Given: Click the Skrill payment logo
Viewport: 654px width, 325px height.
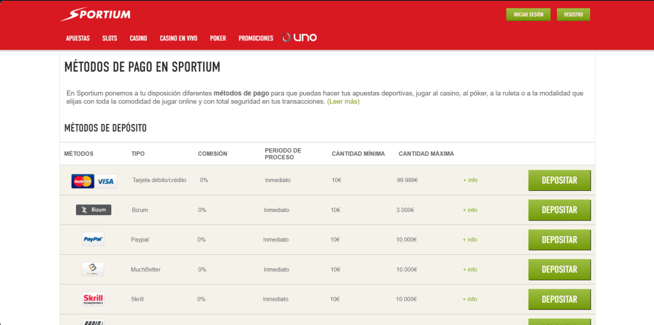Looking at the screenshot, I should [x=93, y=299].
